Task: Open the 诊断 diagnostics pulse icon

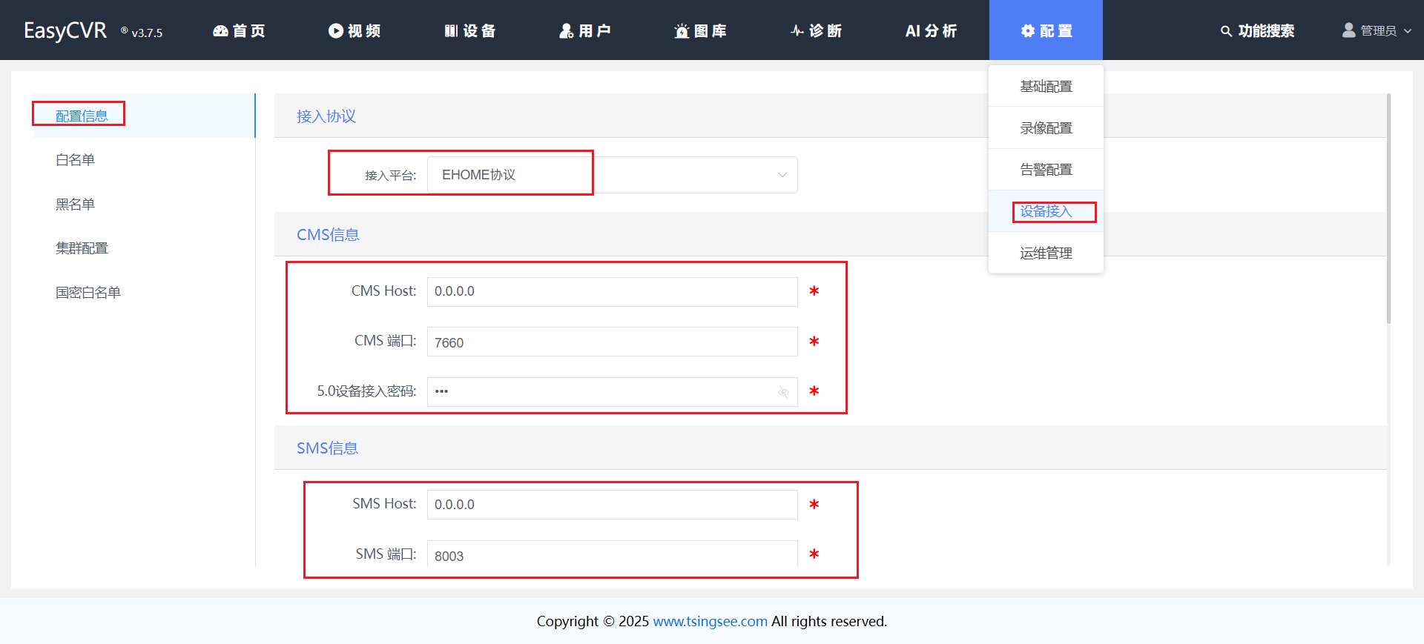Action: tap(797, 30)
